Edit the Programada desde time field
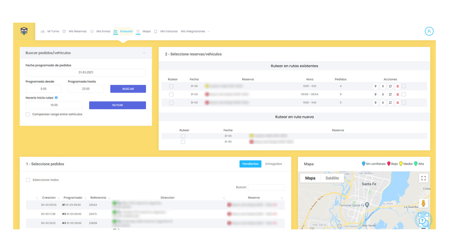Viewport: 449px width, 252px height. (43, 89)
